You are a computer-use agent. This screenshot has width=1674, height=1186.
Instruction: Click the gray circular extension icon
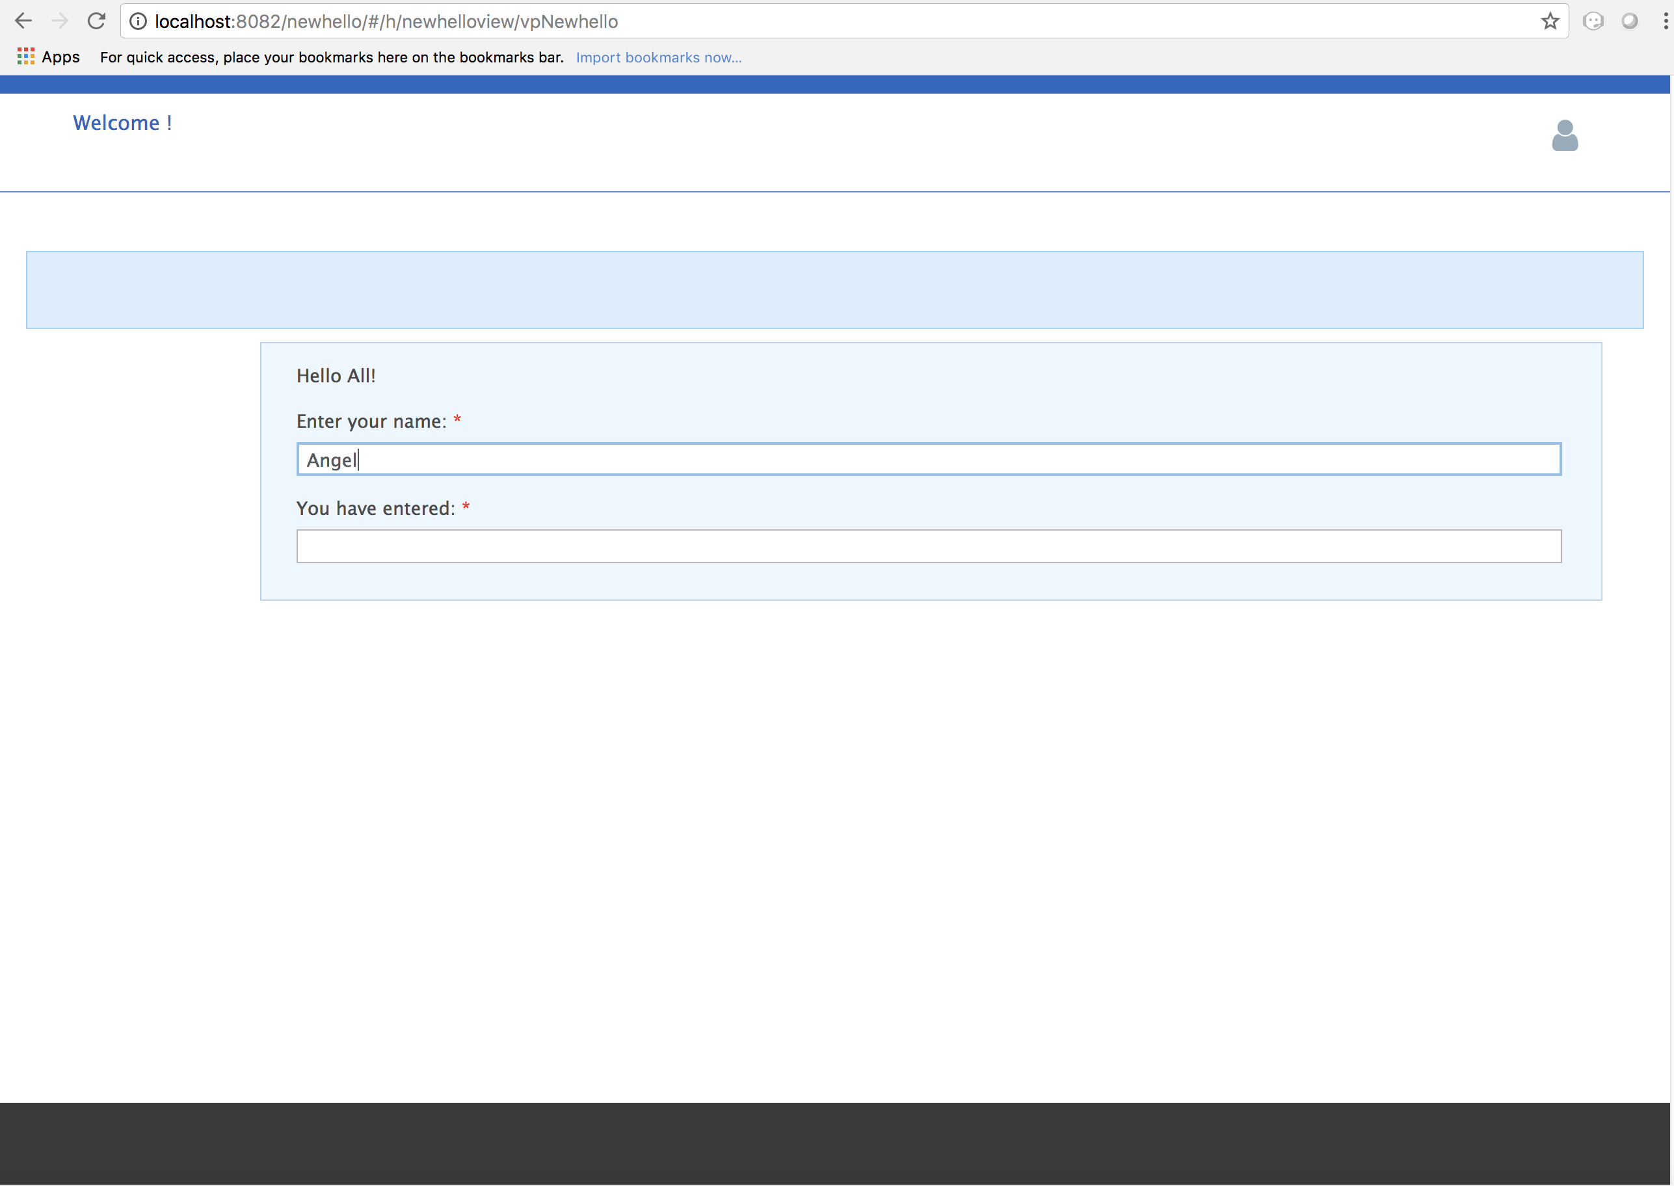coord(1629,21)
